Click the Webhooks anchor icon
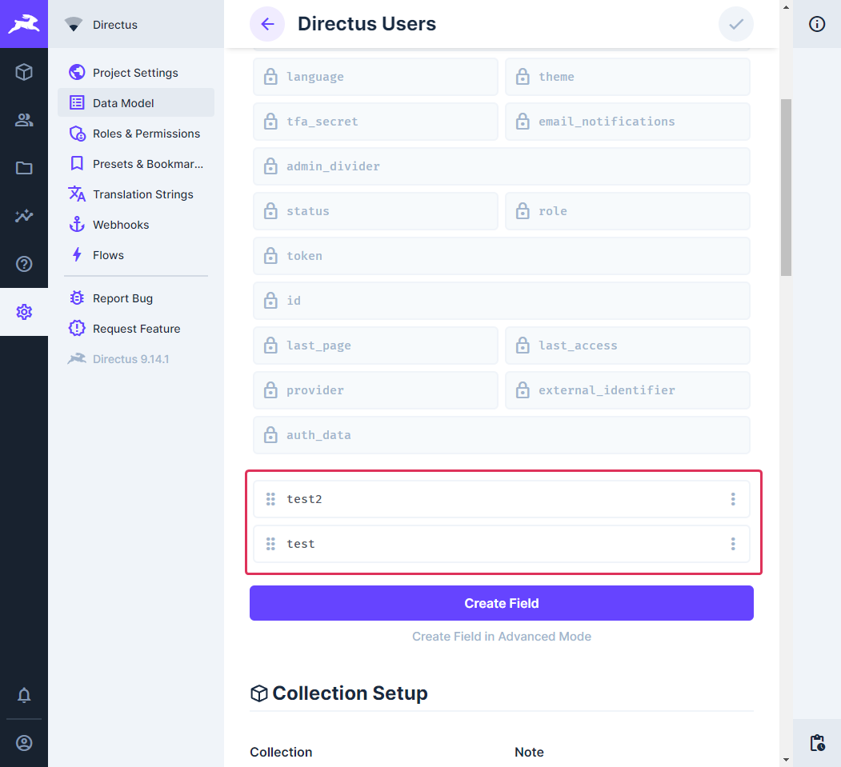This screenshot has height=767, width=841. pos(77,224)
